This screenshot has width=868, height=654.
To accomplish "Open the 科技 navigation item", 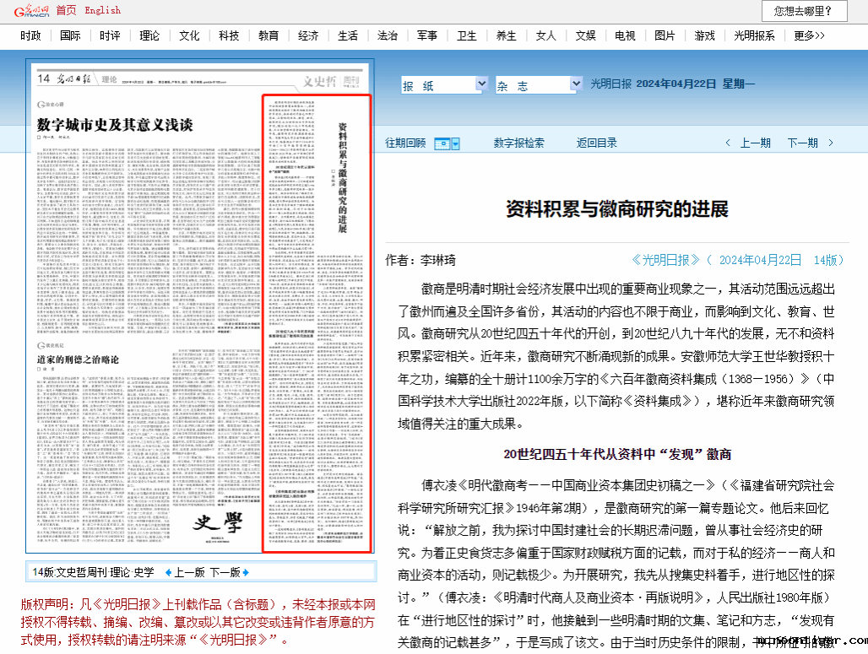I will click(229, 35).
